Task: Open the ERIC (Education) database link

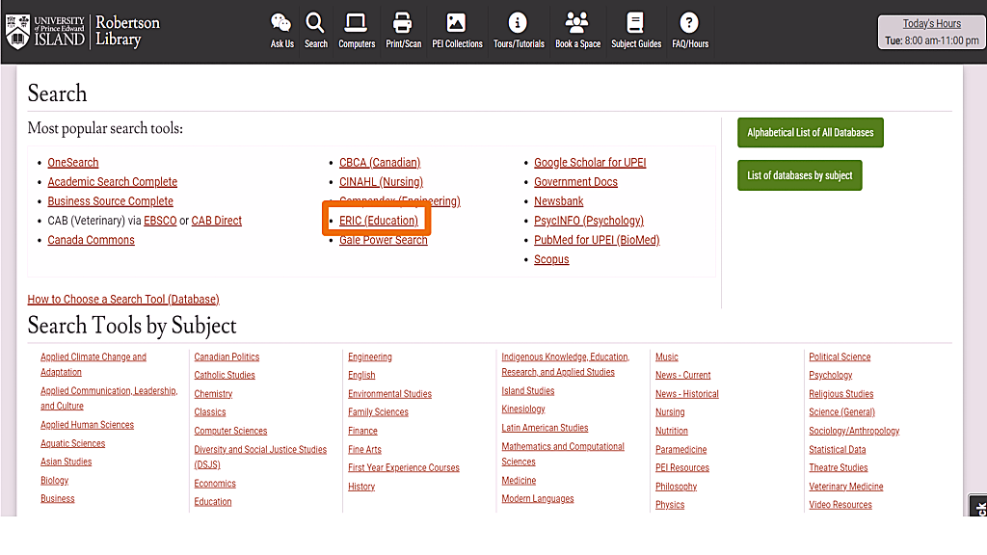Action: point(379,221)
